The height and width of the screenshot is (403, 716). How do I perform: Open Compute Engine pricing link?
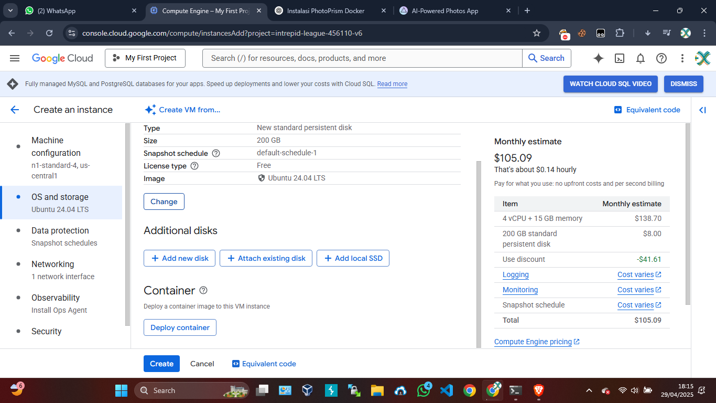(537, 342)
